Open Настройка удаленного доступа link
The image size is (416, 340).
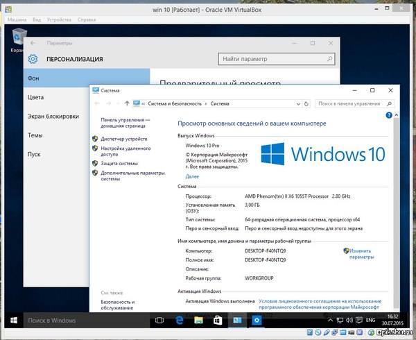click(x=125, y=151)
